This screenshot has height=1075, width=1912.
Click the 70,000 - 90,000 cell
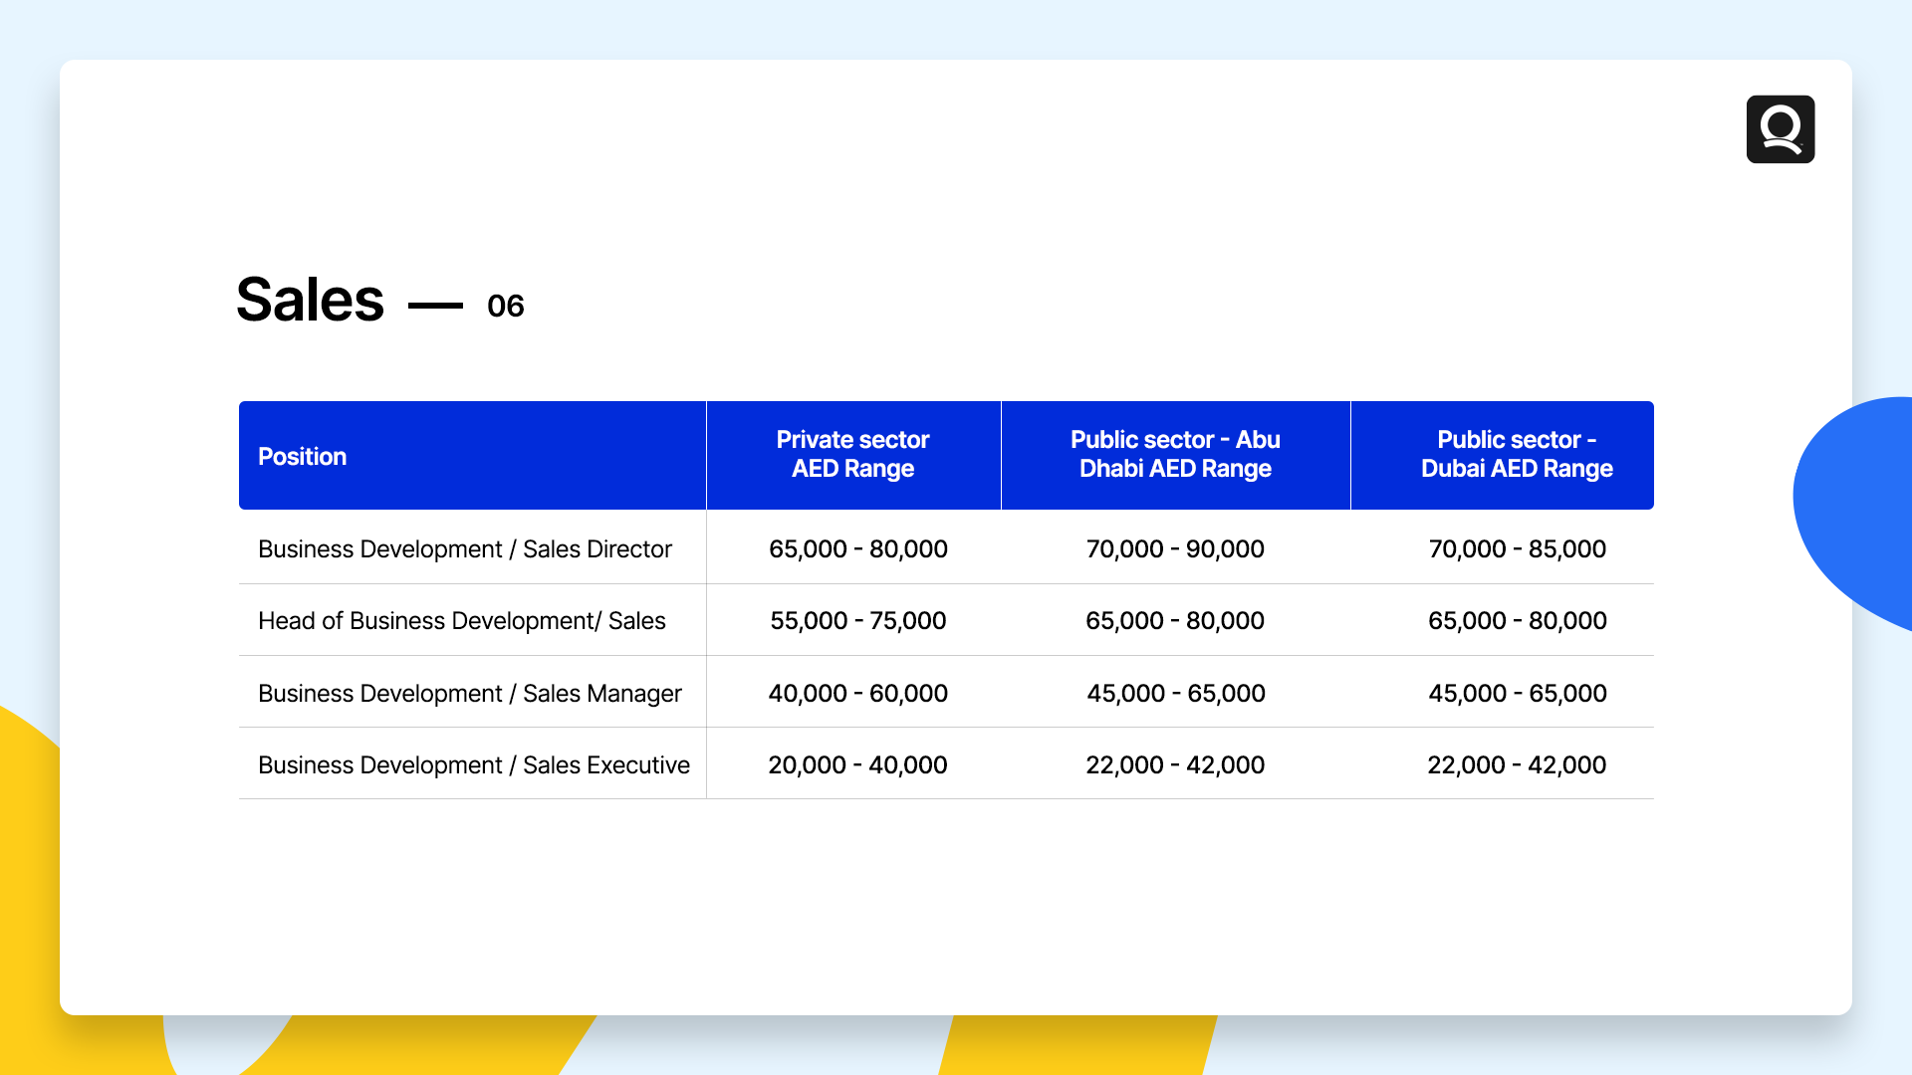[1175, 548]
